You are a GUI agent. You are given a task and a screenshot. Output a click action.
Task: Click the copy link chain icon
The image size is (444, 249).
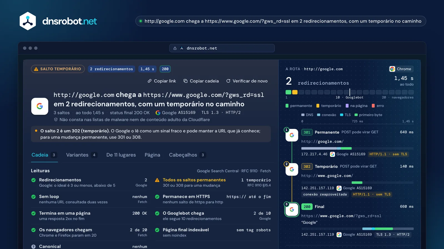(x=150, y=81)
